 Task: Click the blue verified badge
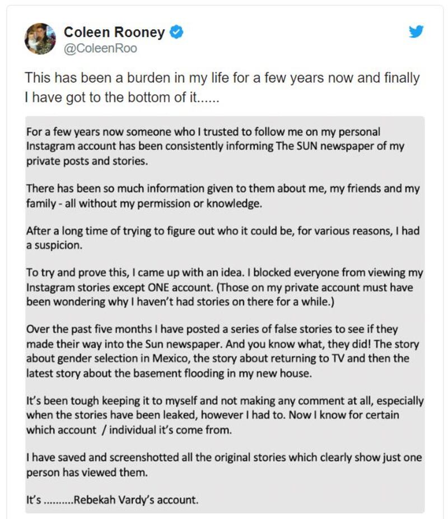(176, 32)
